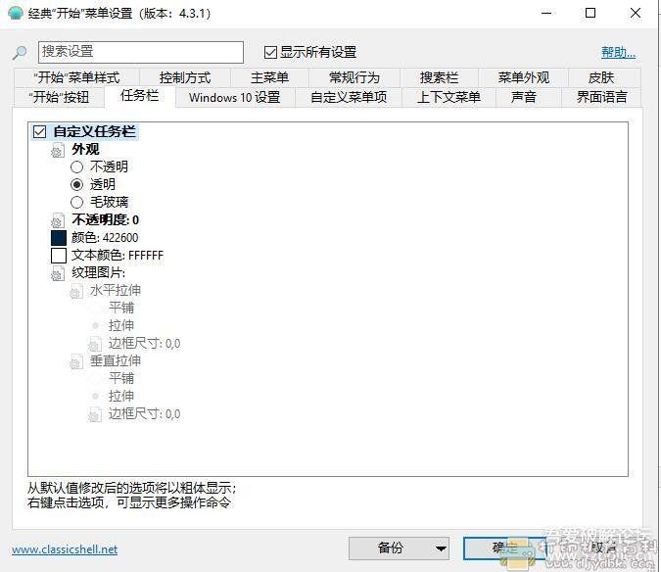Click the icon beside 垂直拉伸
The width and height of the screenshot is (661, 572).
75,361
